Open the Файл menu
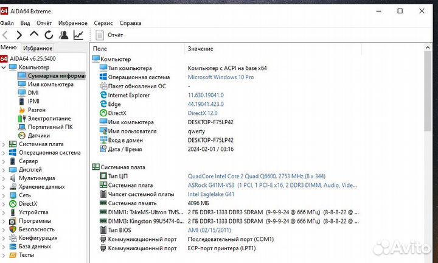438x263 pixels. click(7, 23)
